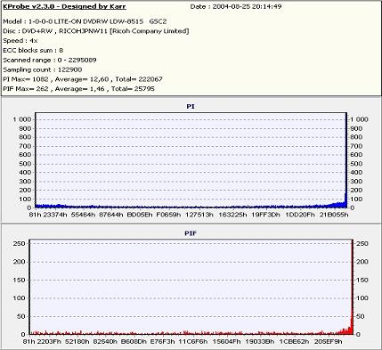Click the 11C6F6h label on PIF x-axis
Viewport: 382px width, 350px height.
pyautogui.click(x=193, y=341)
